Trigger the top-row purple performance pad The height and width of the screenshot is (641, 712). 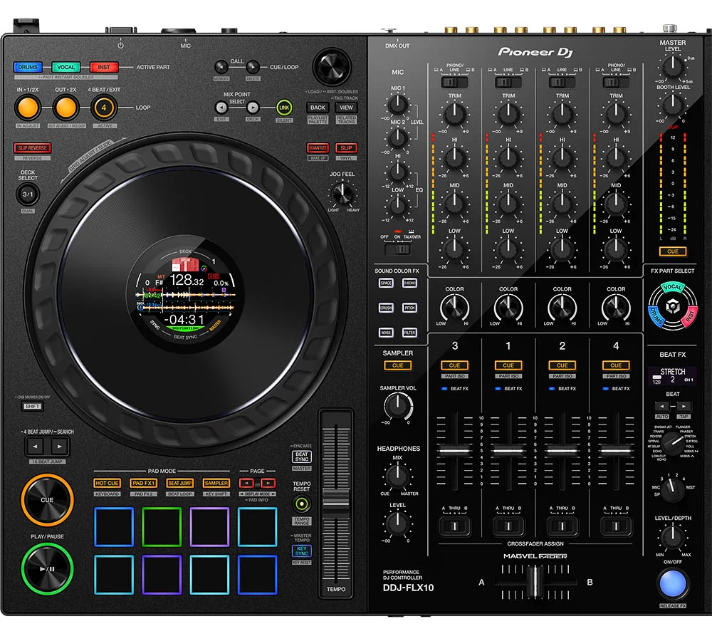point(209,527)
